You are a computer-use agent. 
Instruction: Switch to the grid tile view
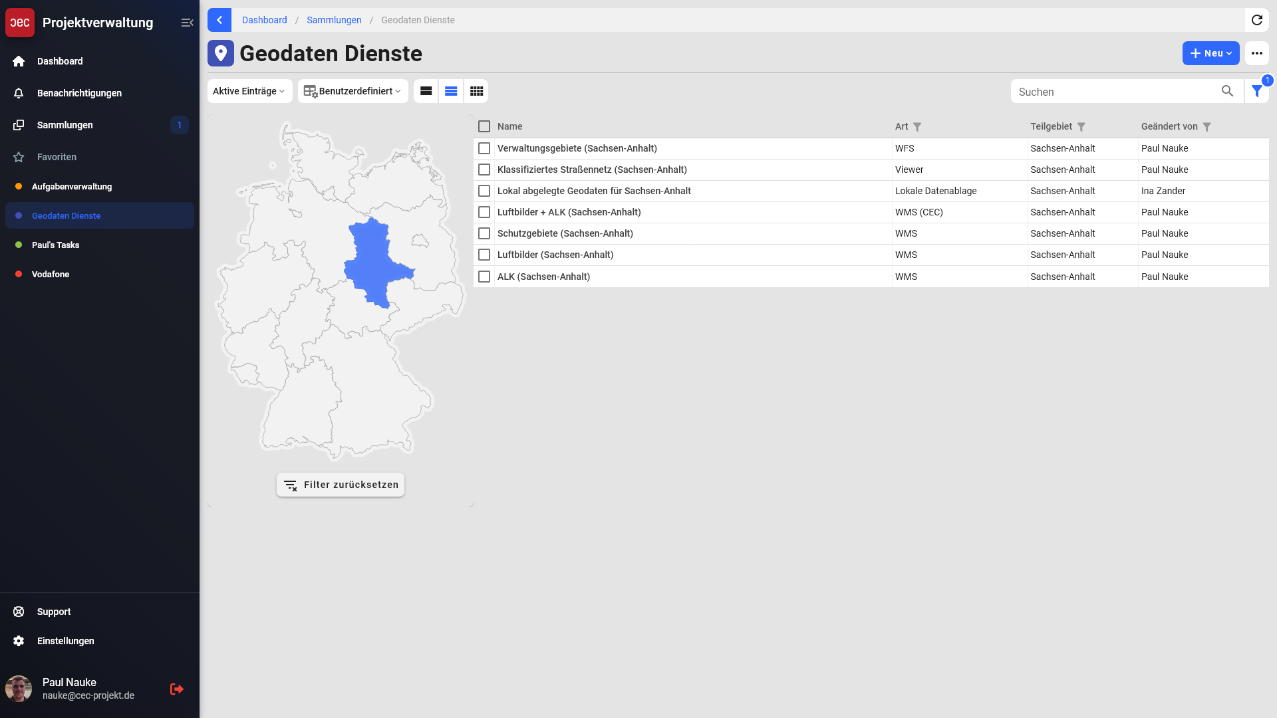[x=476, y=91]
